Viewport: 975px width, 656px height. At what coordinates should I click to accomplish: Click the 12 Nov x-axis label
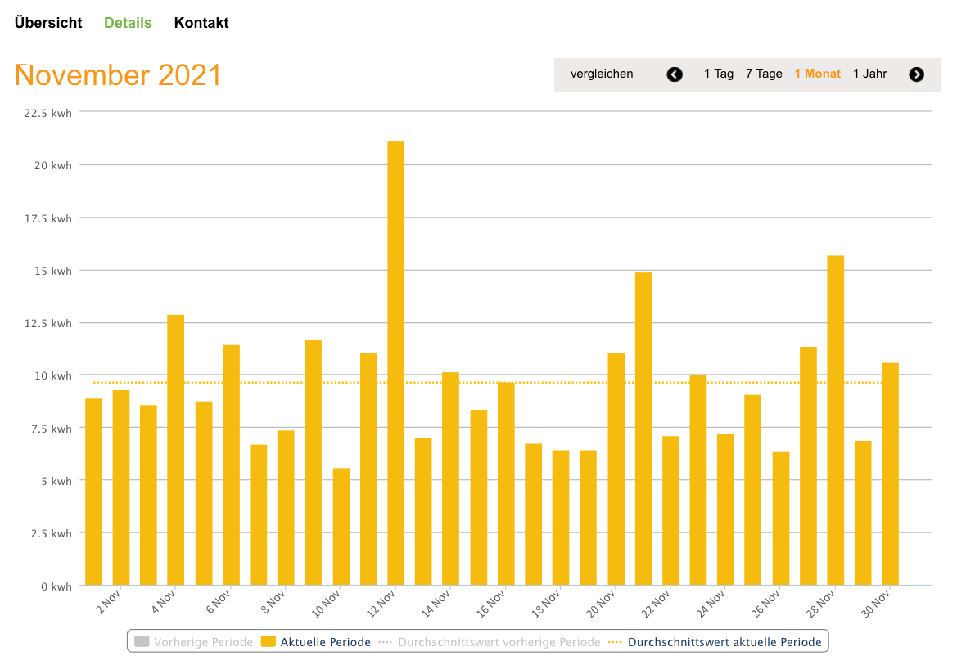point(381,604)
